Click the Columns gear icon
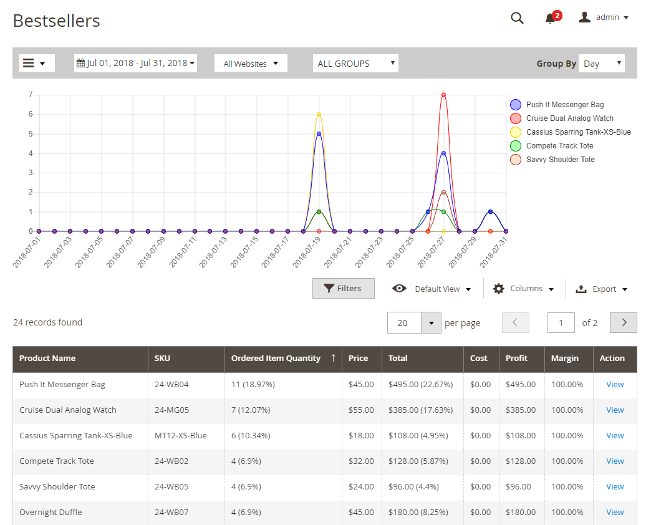Viewport: 651px width, 525px height. 498,289
